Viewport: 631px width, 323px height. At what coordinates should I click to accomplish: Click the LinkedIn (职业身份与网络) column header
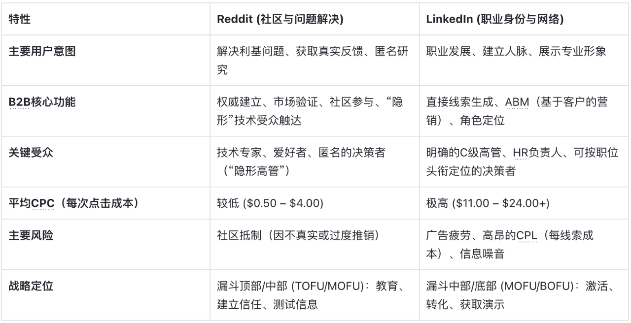click(495, 19)
